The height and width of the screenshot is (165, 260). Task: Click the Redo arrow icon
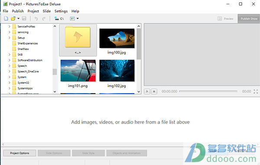coord(44,19)
